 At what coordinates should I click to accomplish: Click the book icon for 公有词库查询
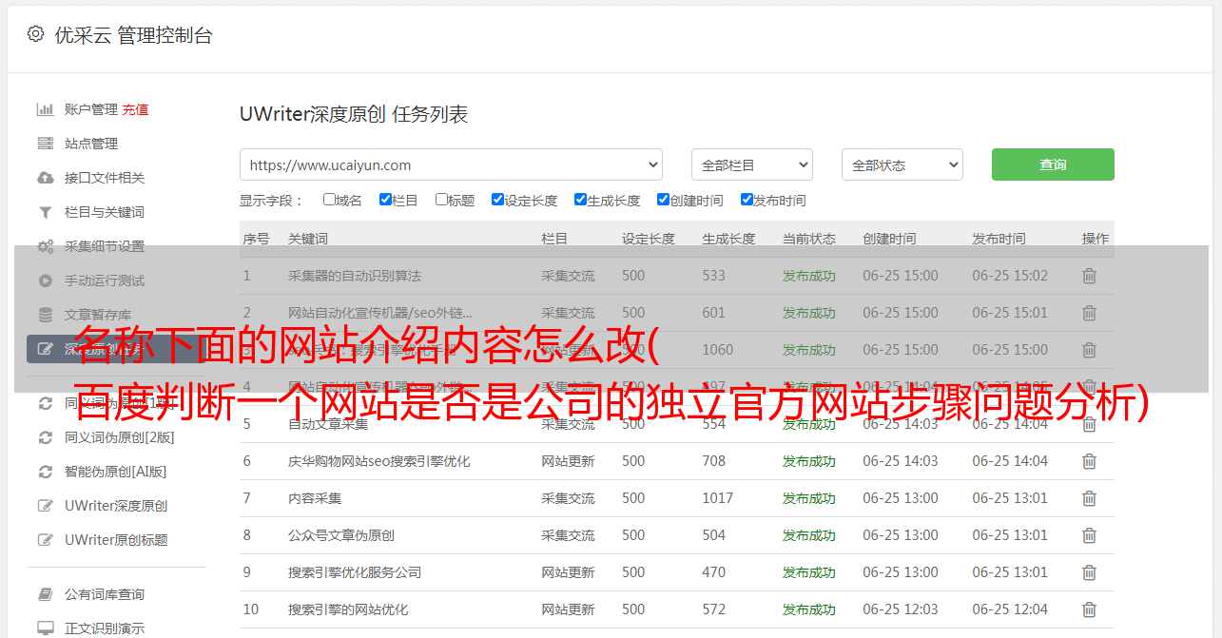tap(45, 594)
